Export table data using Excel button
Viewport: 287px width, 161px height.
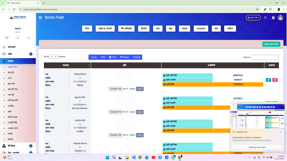click(x=93, y=57)
